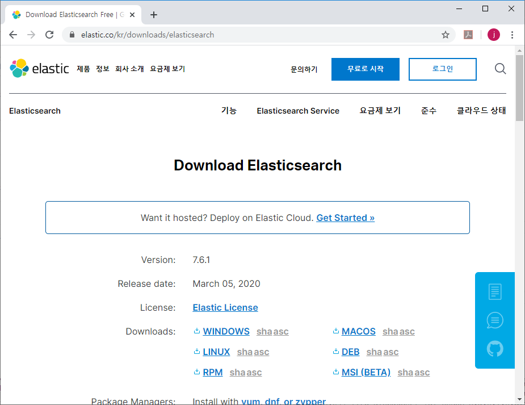
Task: Click the Elasticsearch sub-navigation title
Action: point(35,111)
